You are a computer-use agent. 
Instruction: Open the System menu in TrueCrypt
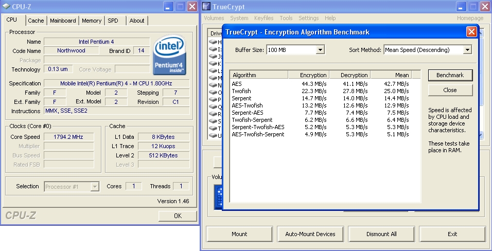239,18
